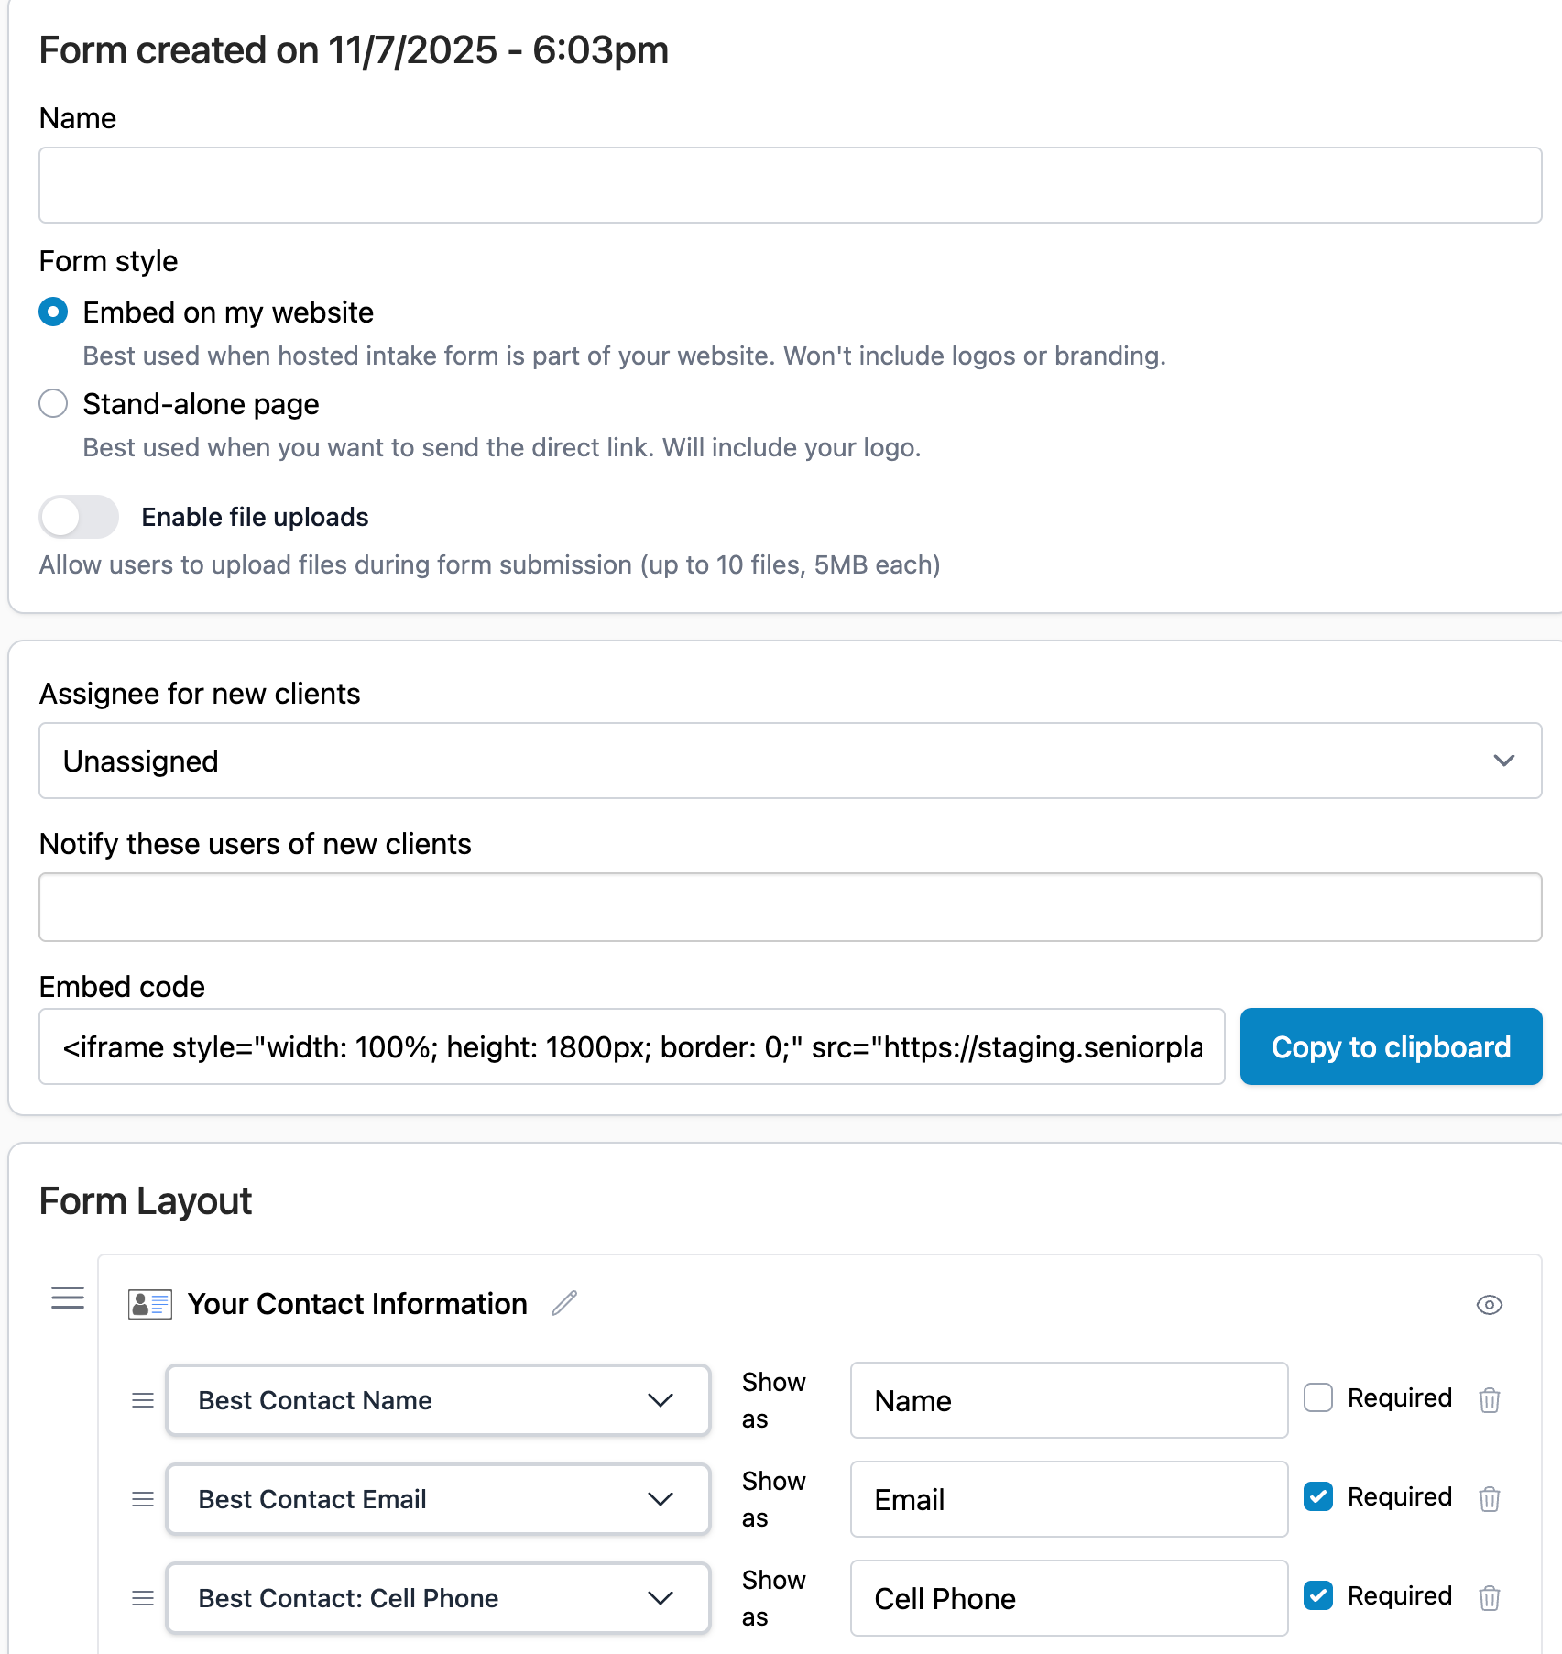Expand the Best Contact: Cell Phone dropdown
This screenshot has height=1654, width=1562.
[437, 1598]
